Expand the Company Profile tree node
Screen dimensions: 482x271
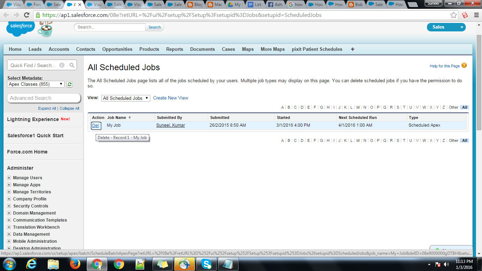(x=9, y=199)
